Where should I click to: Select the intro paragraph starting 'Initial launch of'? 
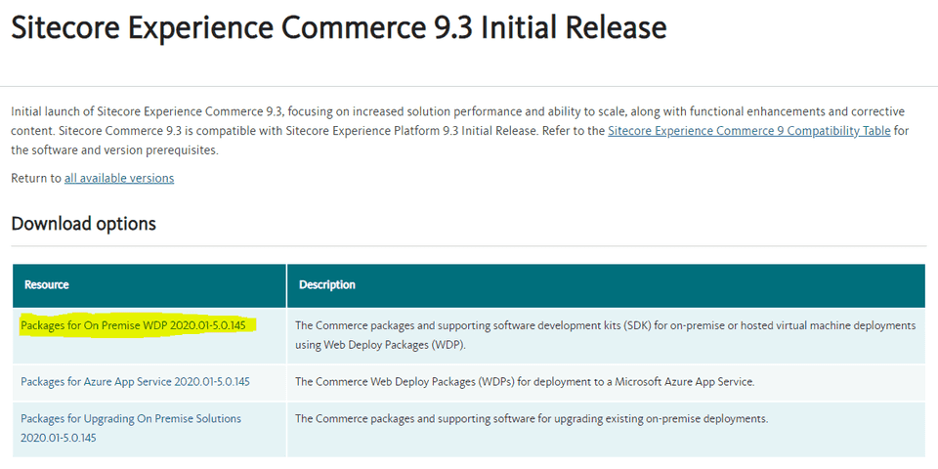point(459,131)
